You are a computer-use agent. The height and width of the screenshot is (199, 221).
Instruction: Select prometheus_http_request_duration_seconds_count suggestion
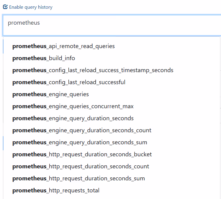(81, 167)
